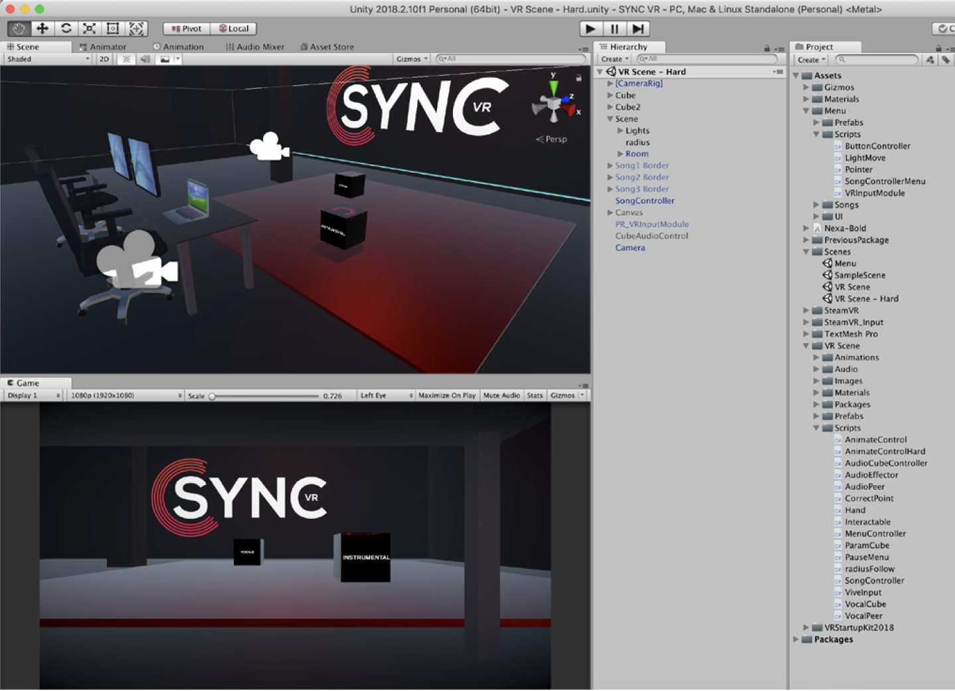Toggle Maximize On Play
The width and height of the screenshot is (955, 691).
(x=447, y=395)
